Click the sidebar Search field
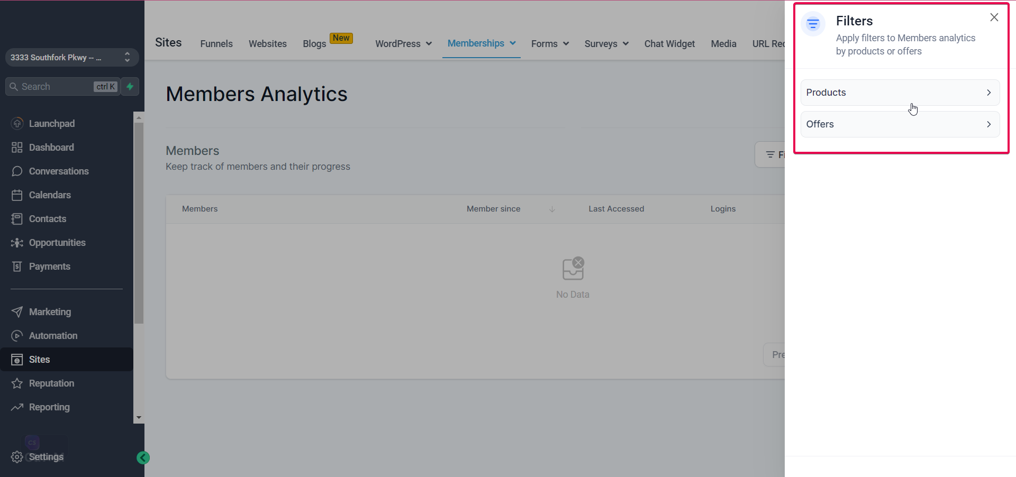 pos(62,86)
